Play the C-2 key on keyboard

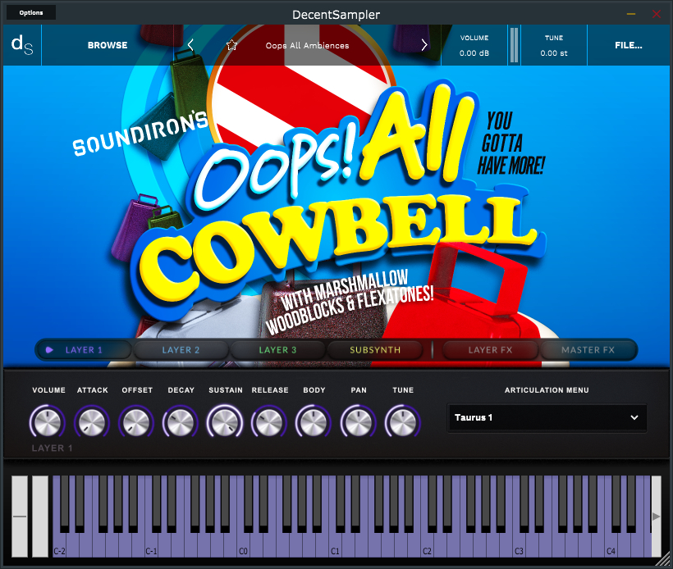[x=59, y=546]
